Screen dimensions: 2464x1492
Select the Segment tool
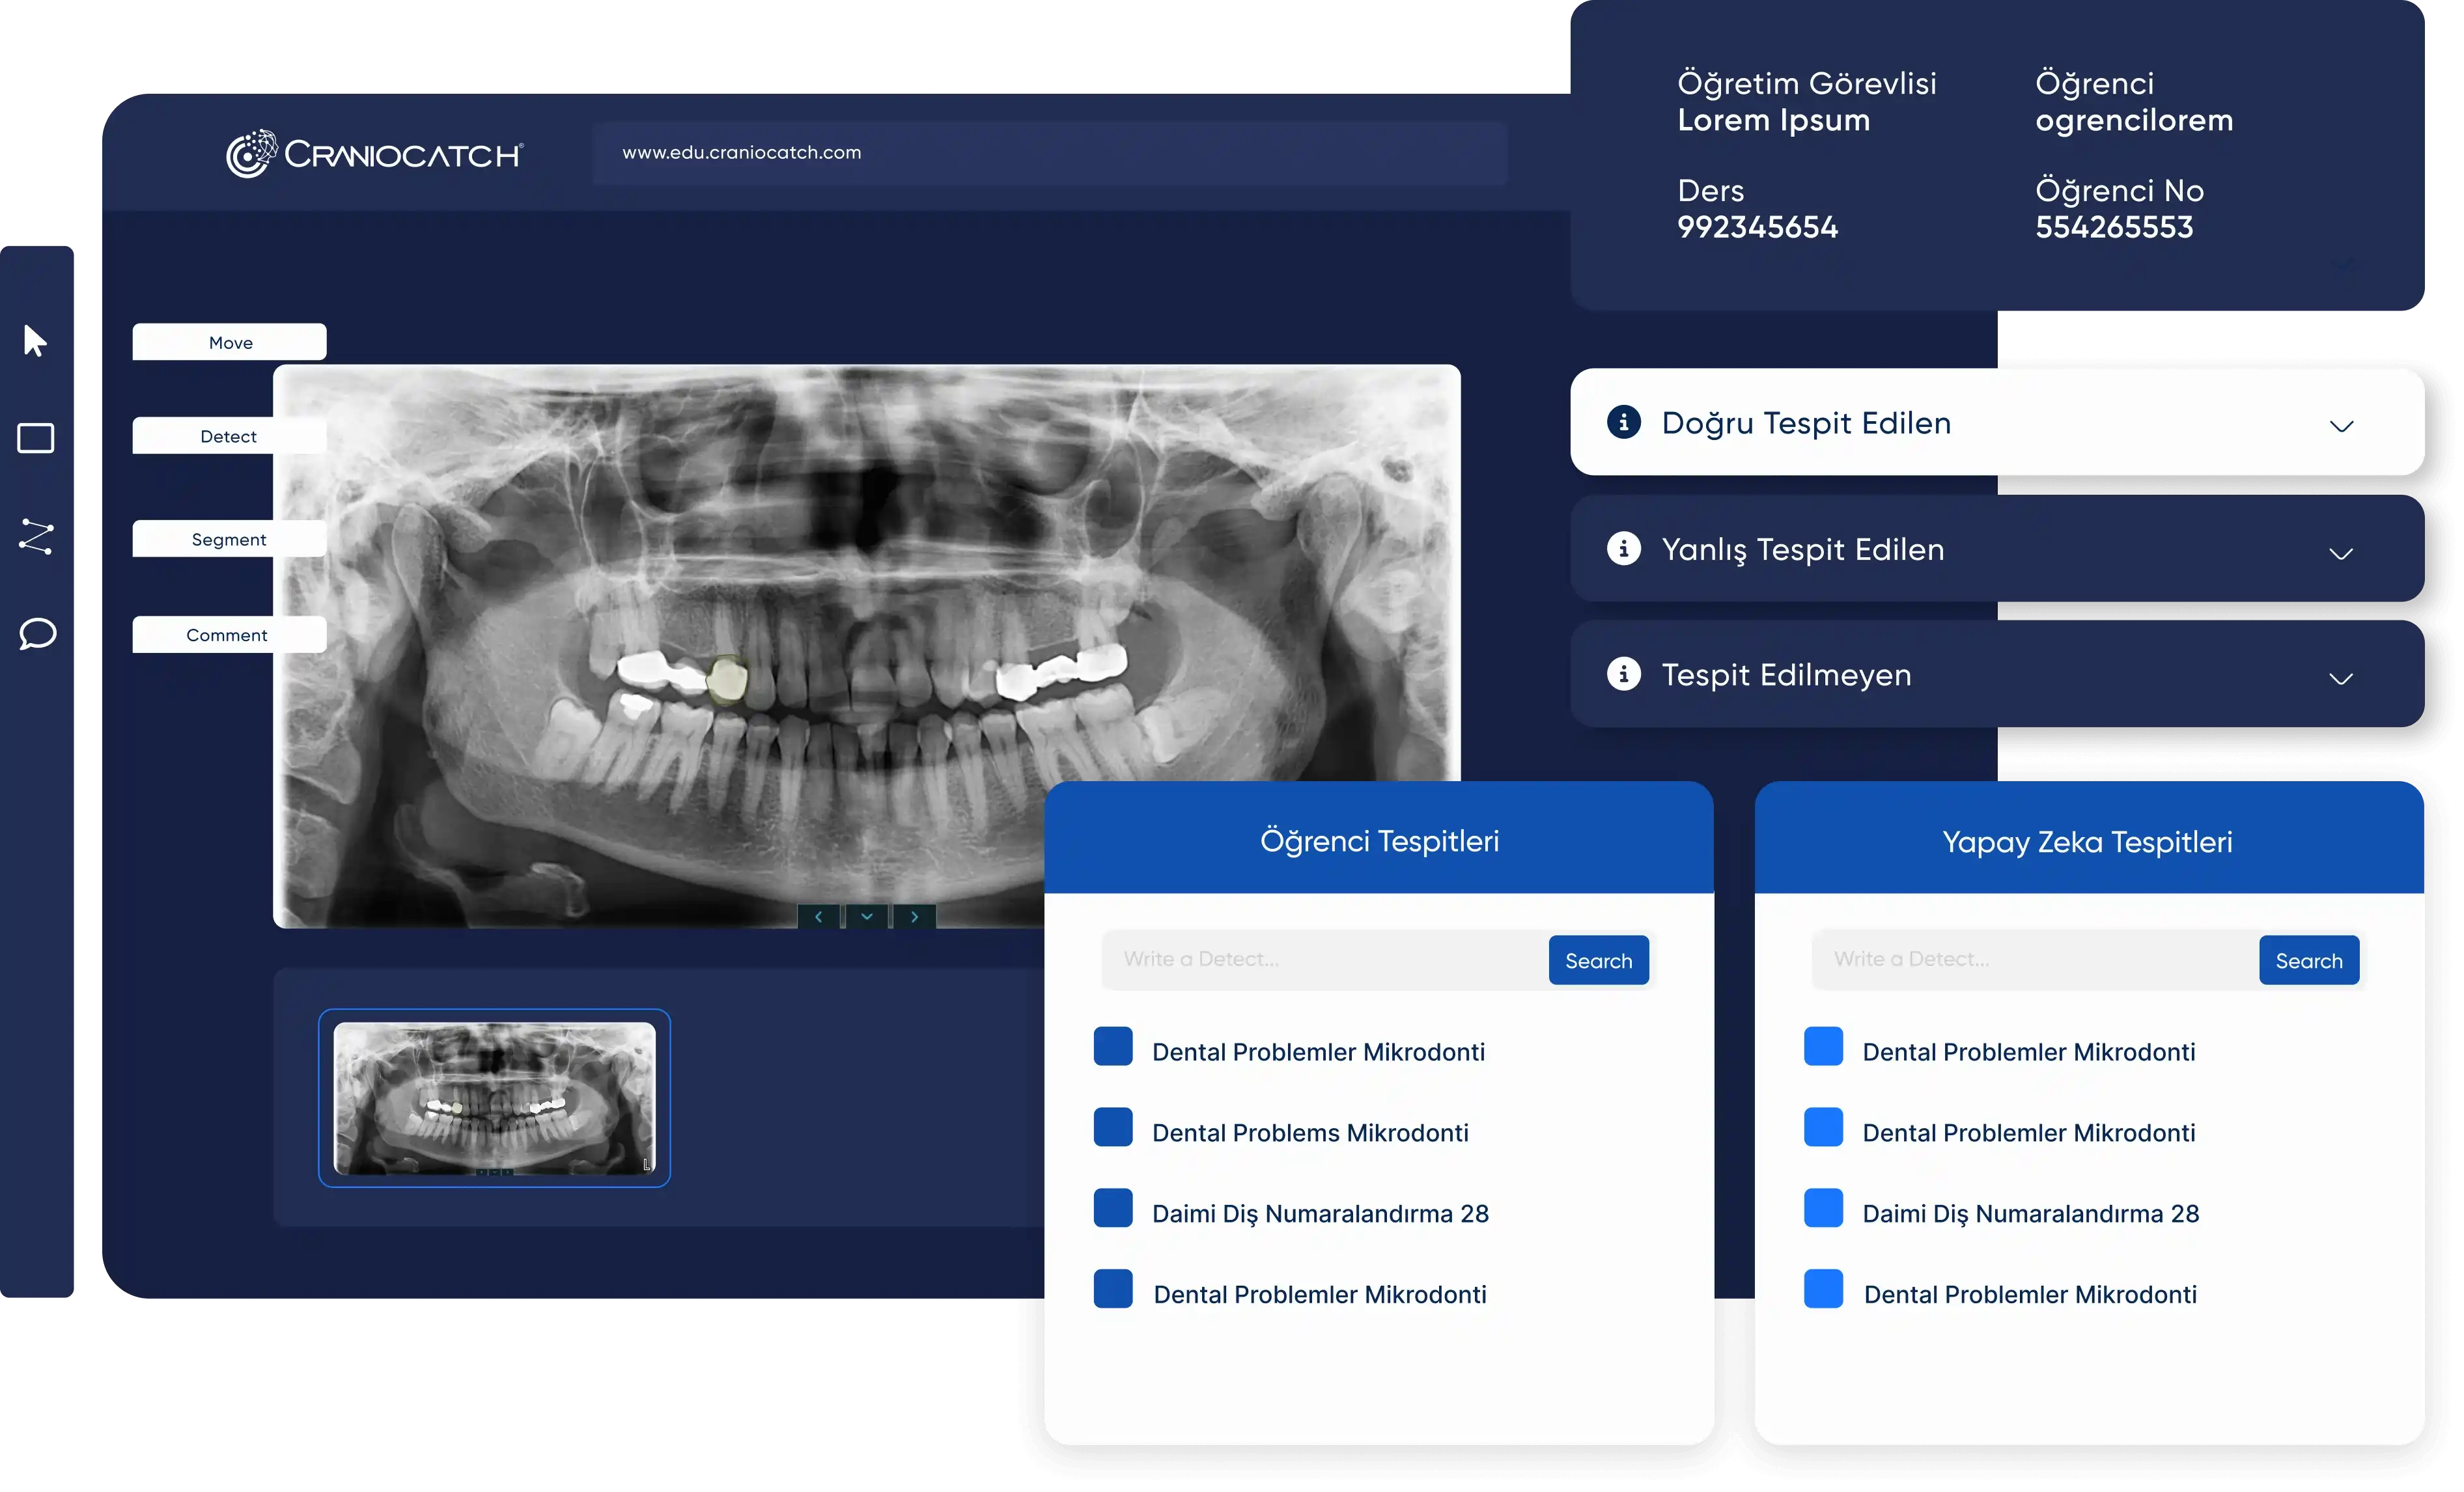point(227,538)
